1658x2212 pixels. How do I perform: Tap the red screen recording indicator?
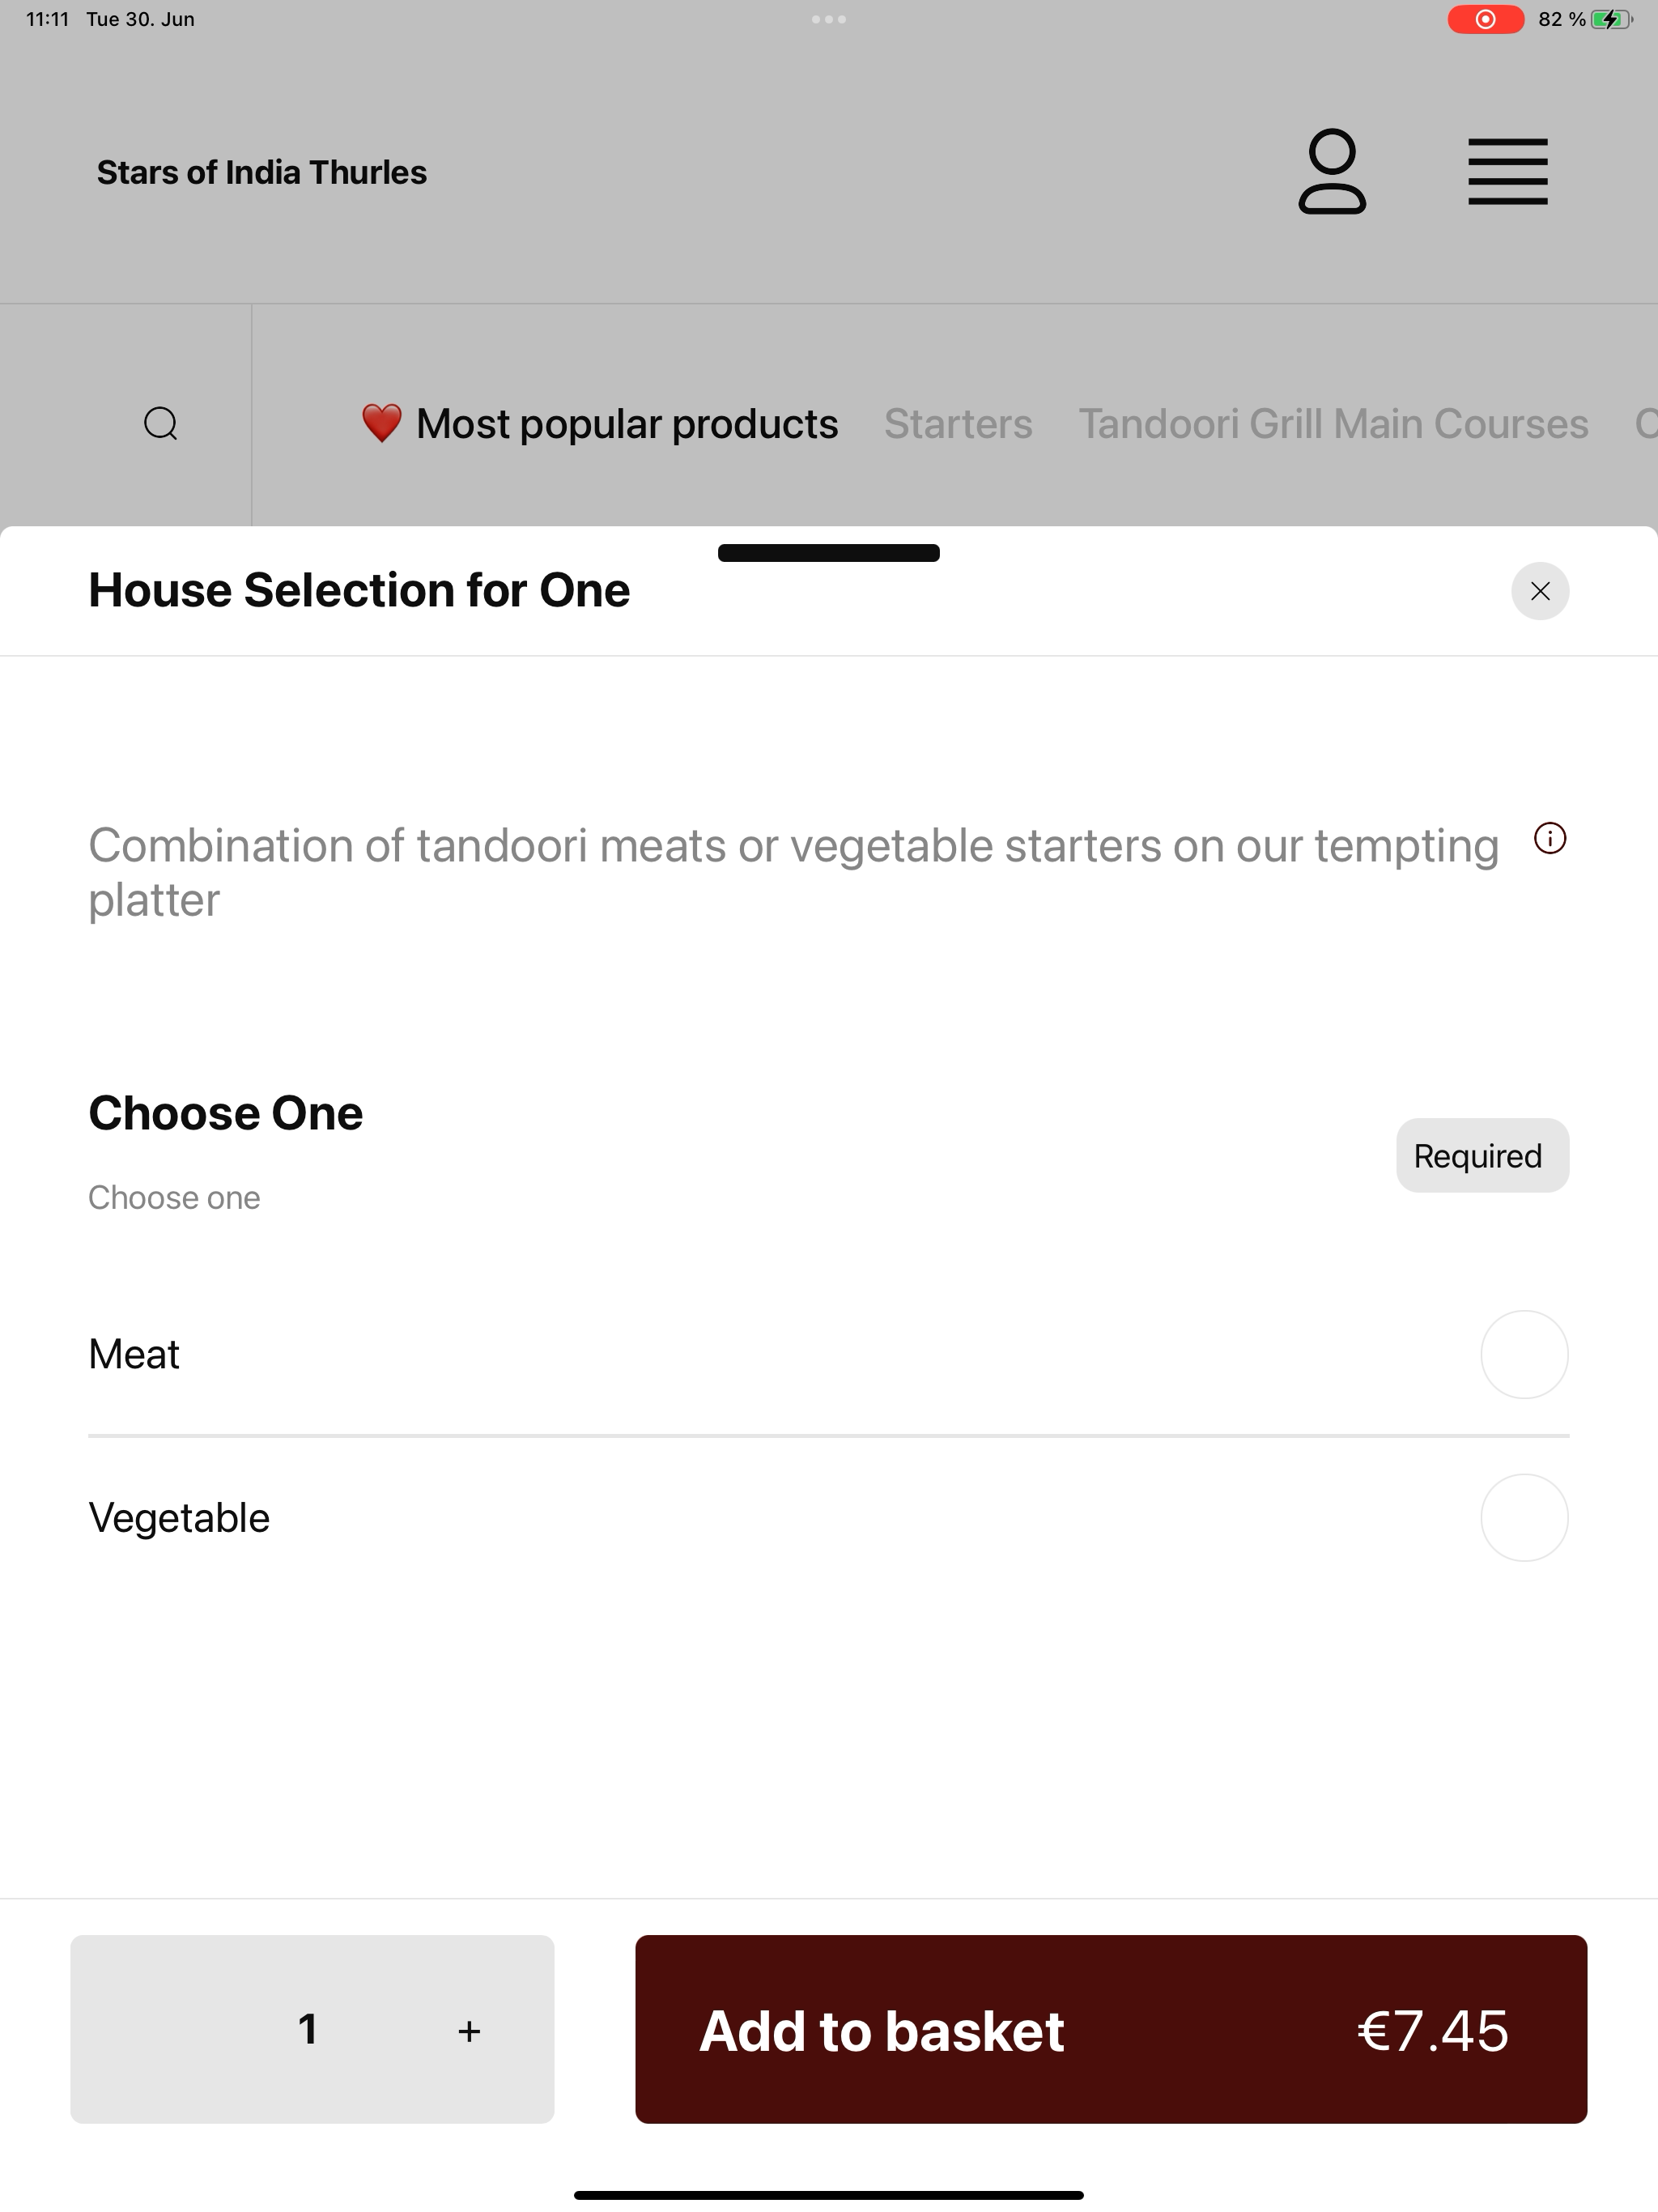coord(1486,19)
